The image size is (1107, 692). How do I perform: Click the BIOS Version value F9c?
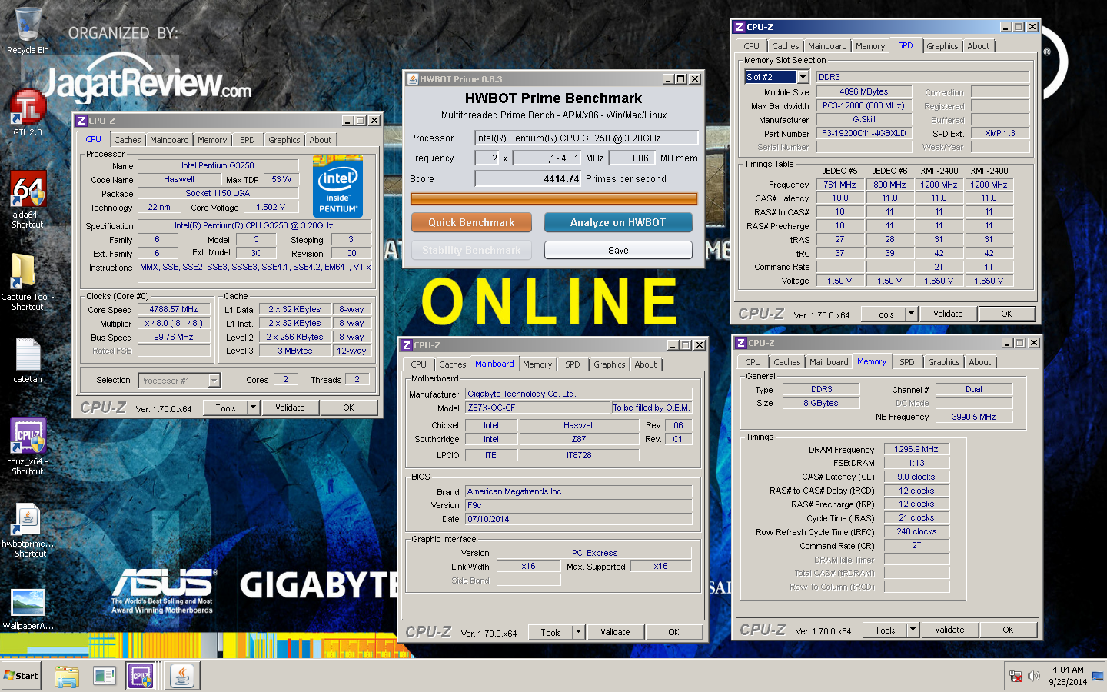578,505
